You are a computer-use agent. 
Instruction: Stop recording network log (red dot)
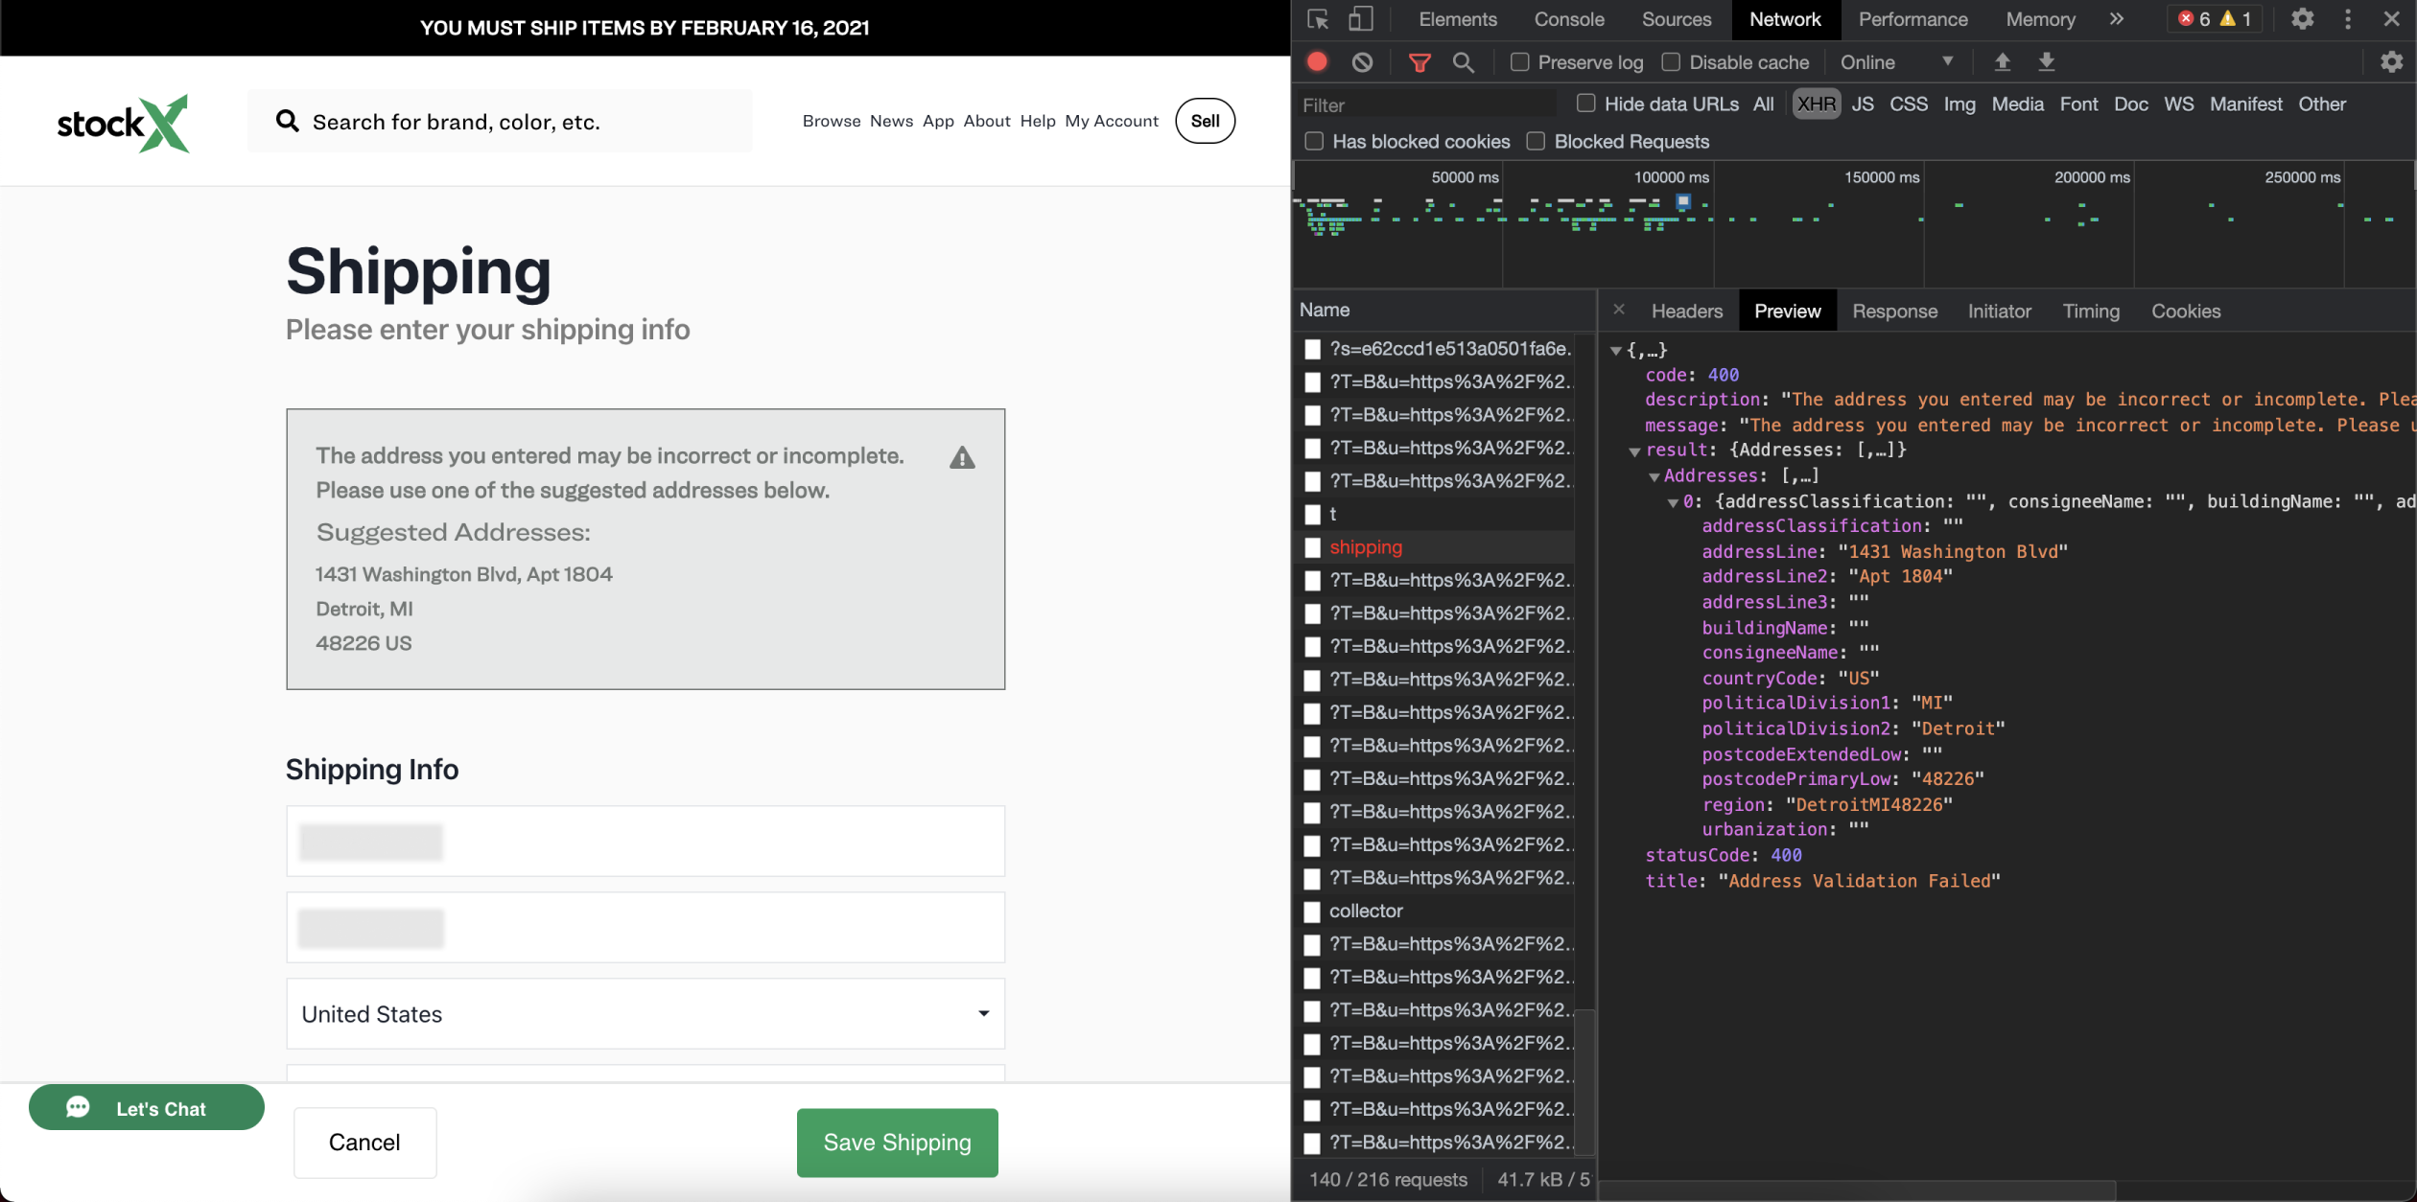[1317, 61]
